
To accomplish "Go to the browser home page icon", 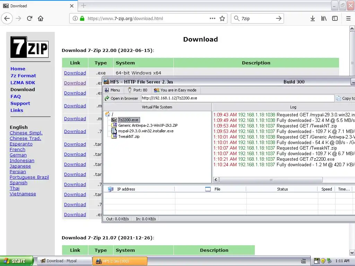I will 41,18.
